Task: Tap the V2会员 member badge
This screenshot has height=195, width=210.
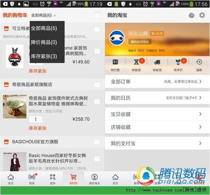Action: (x=157, y=33)
